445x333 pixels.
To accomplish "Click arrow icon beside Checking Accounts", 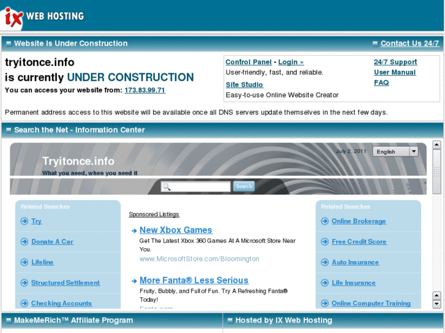I will point(24,303).
